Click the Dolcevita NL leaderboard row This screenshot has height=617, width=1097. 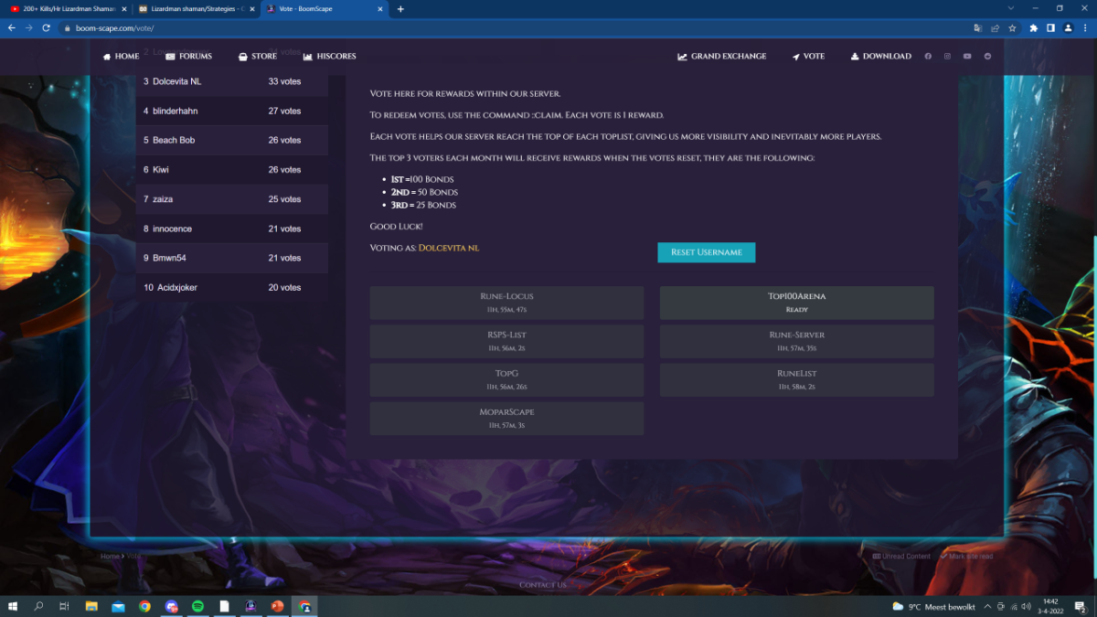(x=232, y=81)
